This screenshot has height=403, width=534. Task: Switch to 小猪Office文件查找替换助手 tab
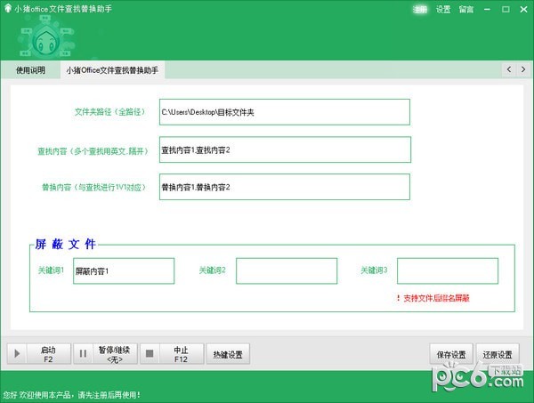pyautogui.click(x=112, y=70)
